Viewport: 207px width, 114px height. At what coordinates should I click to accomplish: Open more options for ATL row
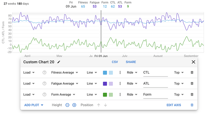(x=120, y=84)
